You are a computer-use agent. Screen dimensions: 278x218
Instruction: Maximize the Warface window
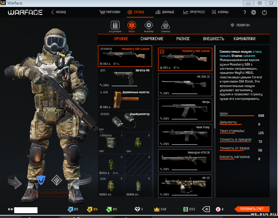click(260, 3)
